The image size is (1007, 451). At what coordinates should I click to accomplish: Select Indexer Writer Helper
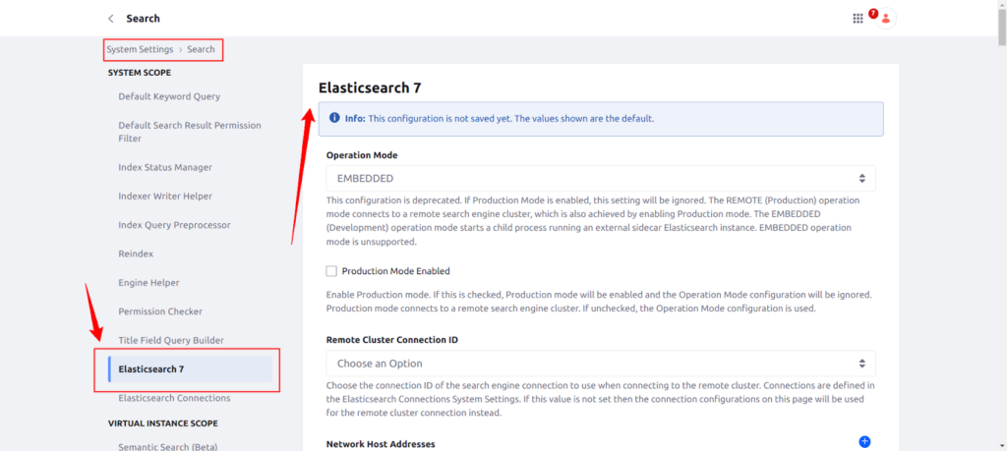pos(165,197)
